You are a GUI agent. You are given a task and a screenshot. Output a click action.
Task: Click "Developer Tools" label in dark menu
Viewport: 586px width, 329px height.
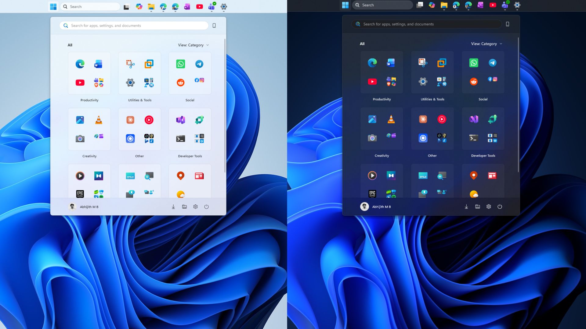tap(483, 156)
